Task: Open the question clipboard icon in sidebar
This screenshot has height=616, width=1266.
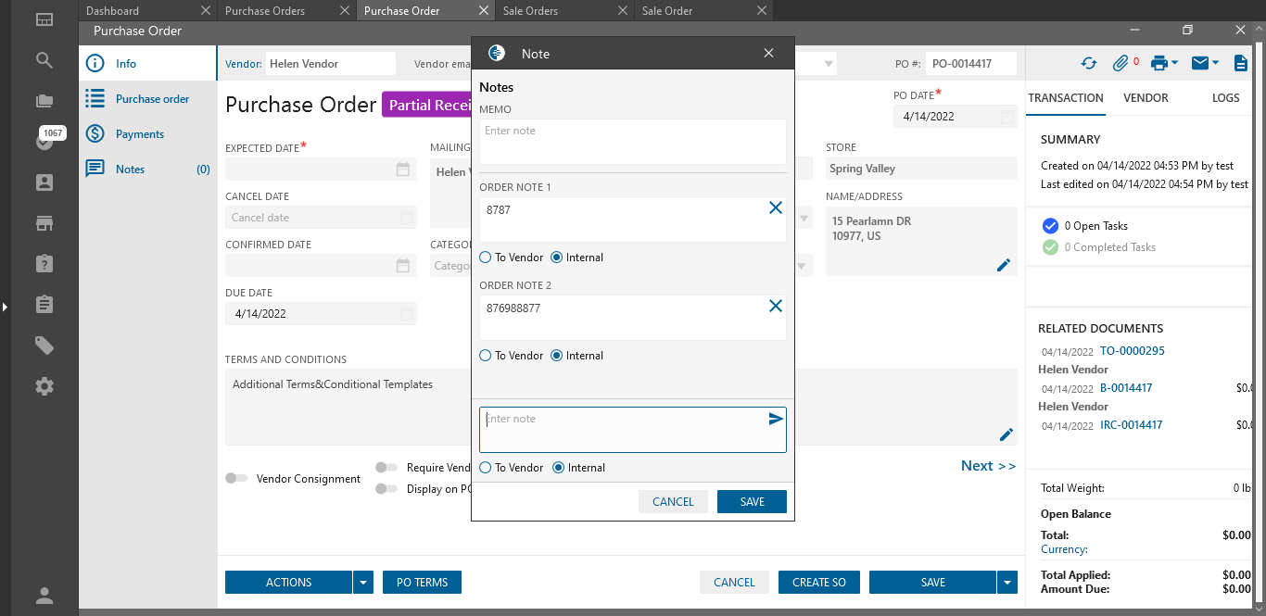Action: coord(44,264)
